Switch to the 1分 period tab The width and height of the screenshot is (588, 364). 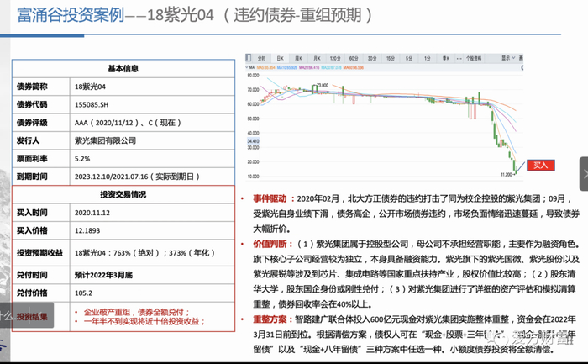[427, 58]
